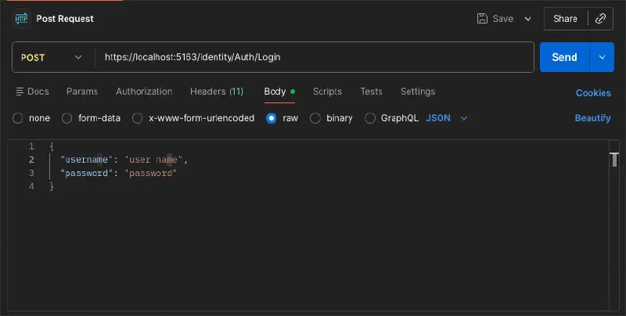Send the POST request
Image resolution: width=626 pixels, height=316 pixels.
pyautogui.click(x=564, y=57)
